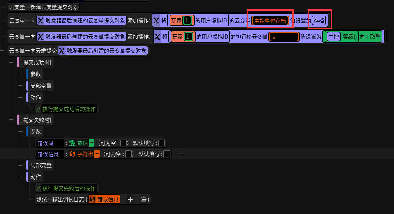Collapse 动作 node under 提交失败时
The width and height of the screenshot is (394, 214).
tap(20, 177)
